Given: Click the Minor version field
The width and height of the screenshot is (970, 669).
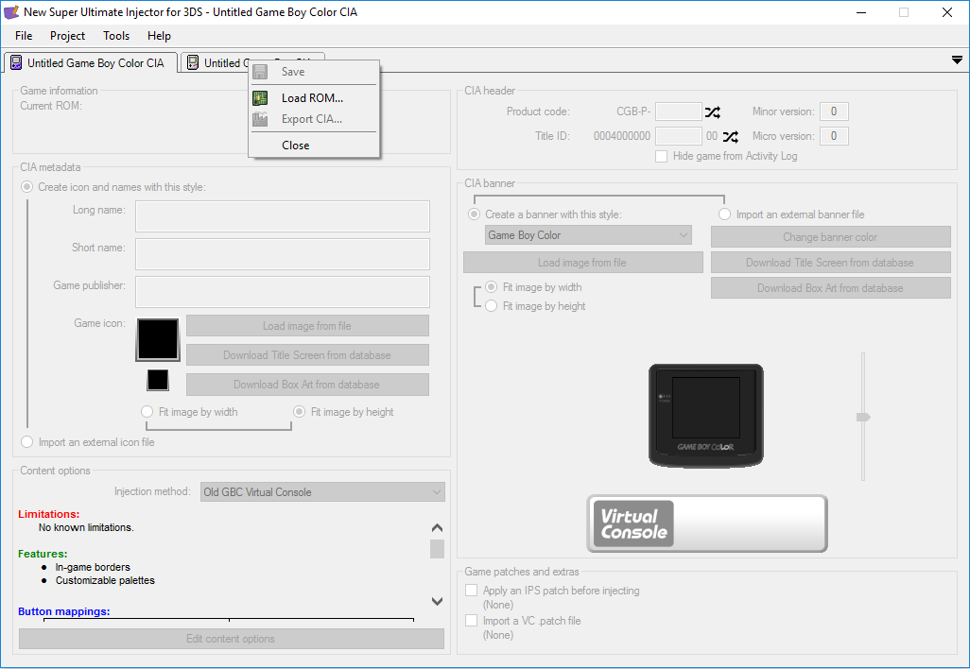Looking at the screenshot, I should click(834, 111).
